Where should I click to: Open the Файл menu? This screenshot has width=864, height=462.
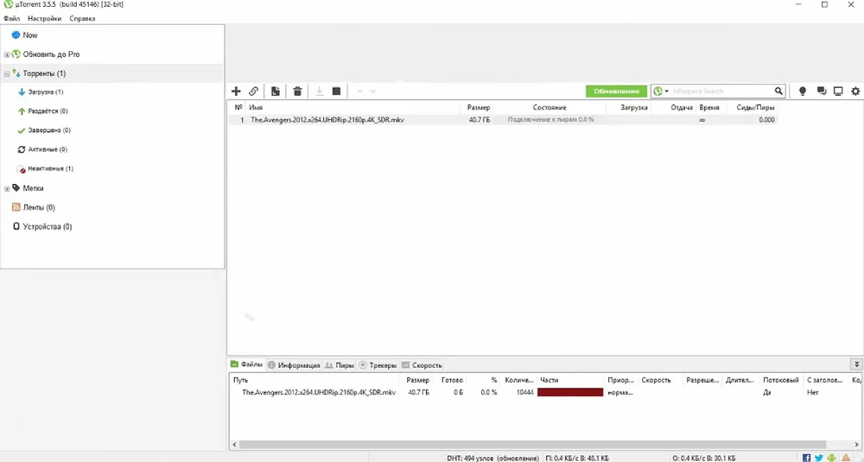pyautogui.click(x=11, y=18)
